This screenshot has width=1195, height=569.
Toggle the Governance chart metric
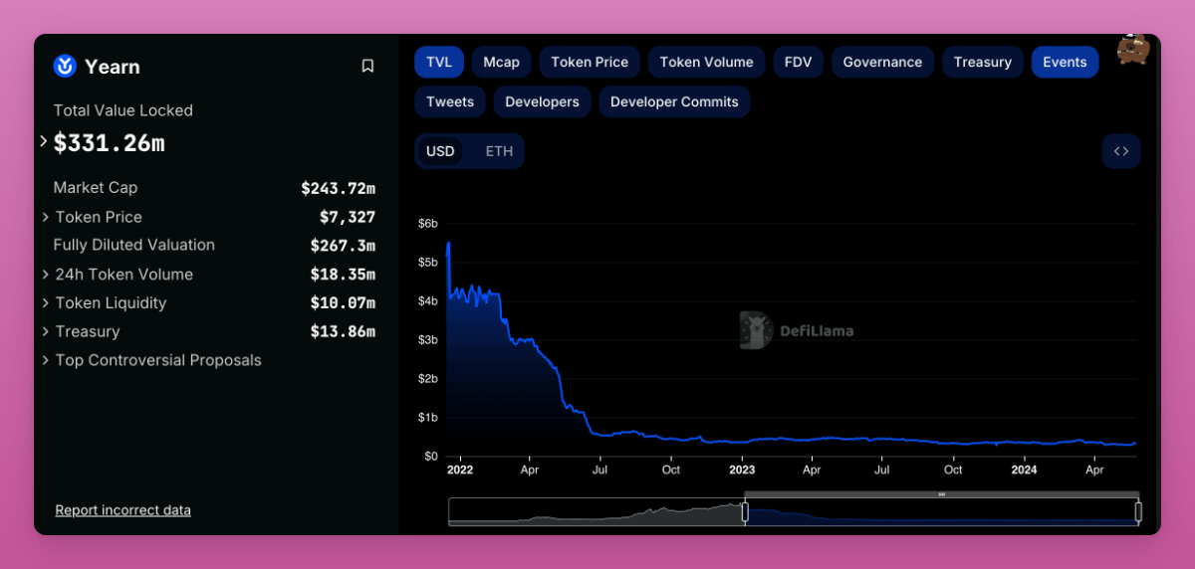[882, 62]
